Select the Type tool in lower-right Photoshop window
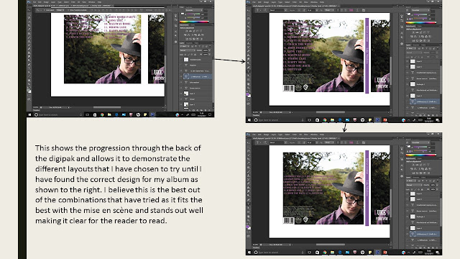Image resolution: width=460 pixels, height=259 pixels. click(249, 204)
